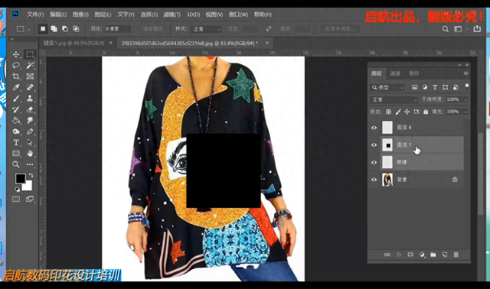The width and height of the screenshot is (490, 289).
Task: Select the Clone Stamp tool
Action: pyautogui.click(x=30, y=99)
